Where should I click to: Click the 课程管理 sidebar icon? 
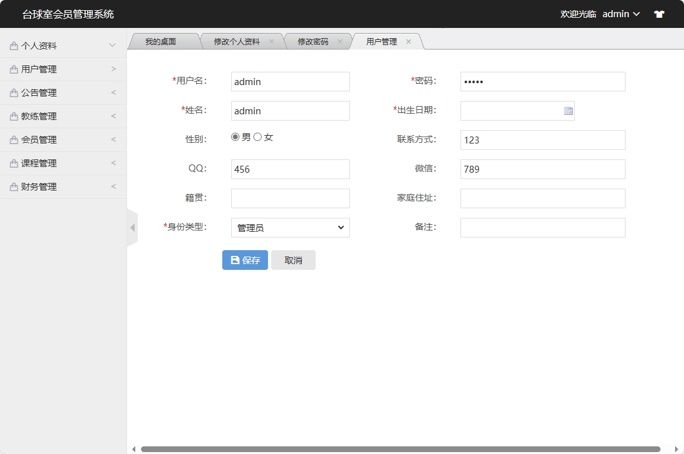[13, 163]
